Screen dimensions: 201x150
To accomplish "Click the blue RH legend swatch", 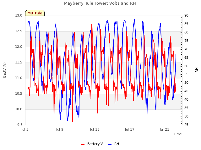I will coord(110,144).
